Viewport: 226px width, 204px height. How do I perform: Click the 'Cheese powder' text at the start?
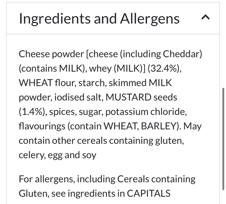(51, 54)
